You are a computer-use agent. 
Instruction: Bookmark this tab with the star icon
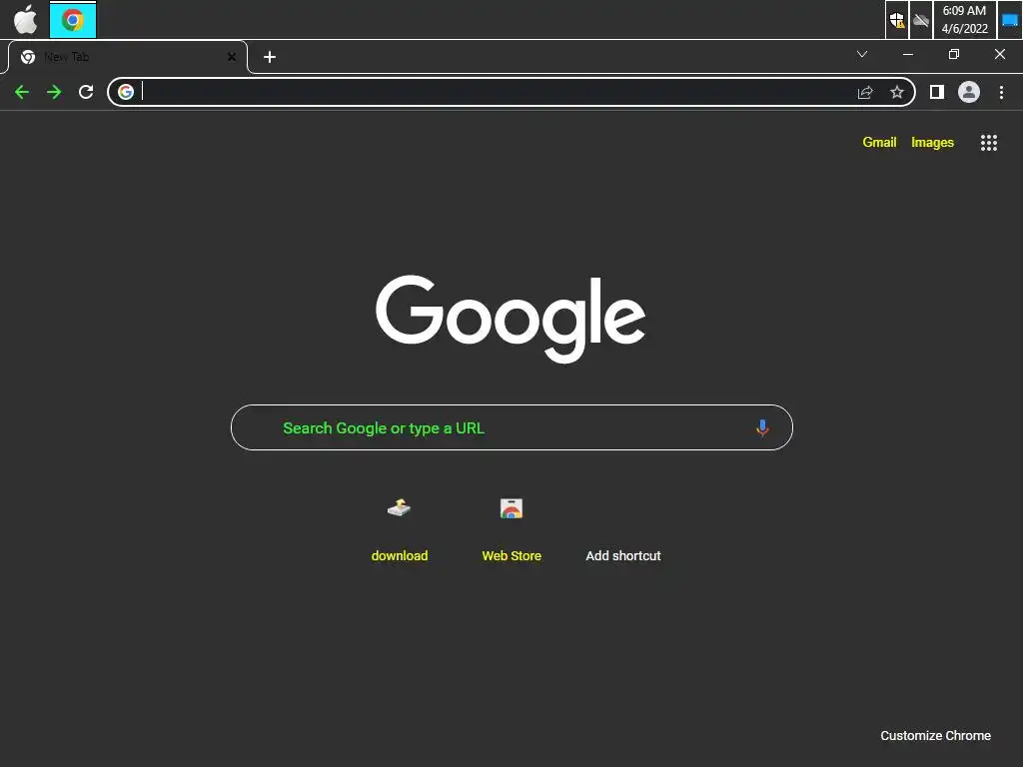[x=897, y=92]
